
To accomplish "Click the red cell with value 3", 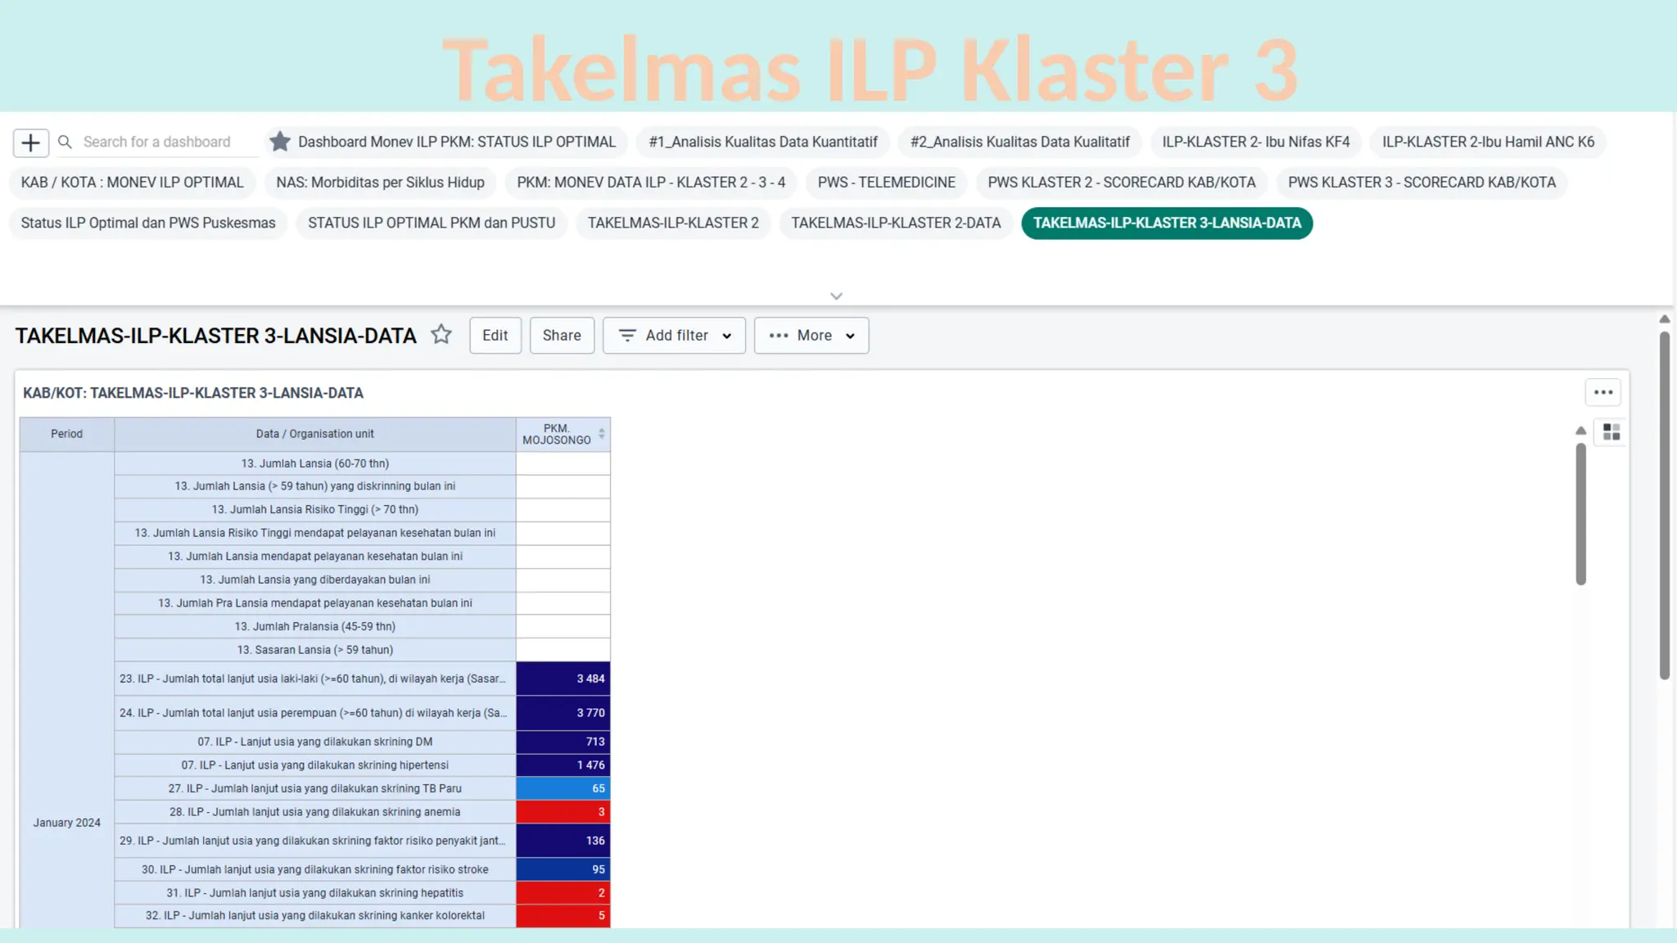I will (563, 812).
